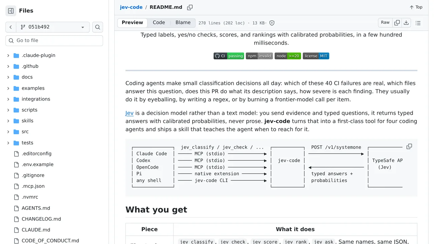Expand the scripts folder chevron

pyautogui.click(x=8, y=110)
